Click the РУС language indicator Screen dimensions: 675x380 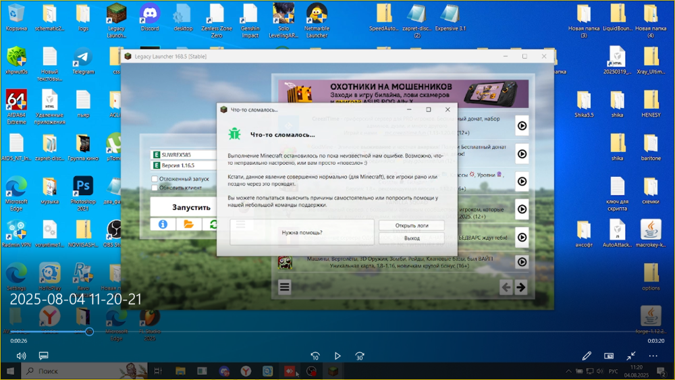[x=613, y=371]
